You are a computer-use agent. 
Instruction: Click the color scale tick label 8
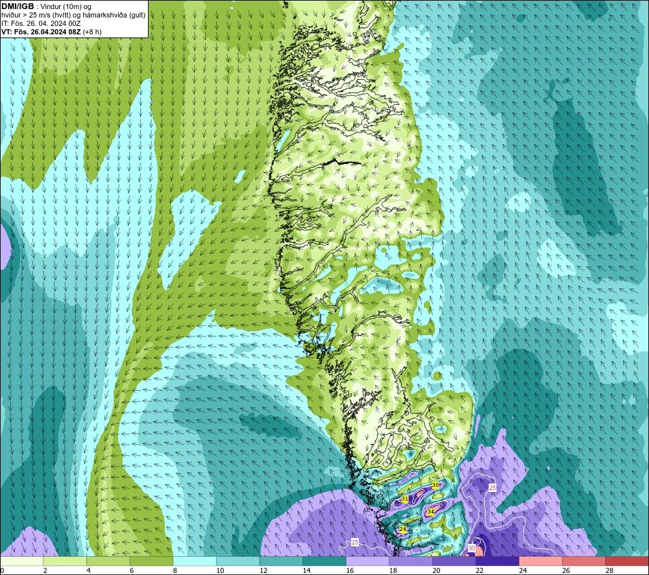[175, 570]
